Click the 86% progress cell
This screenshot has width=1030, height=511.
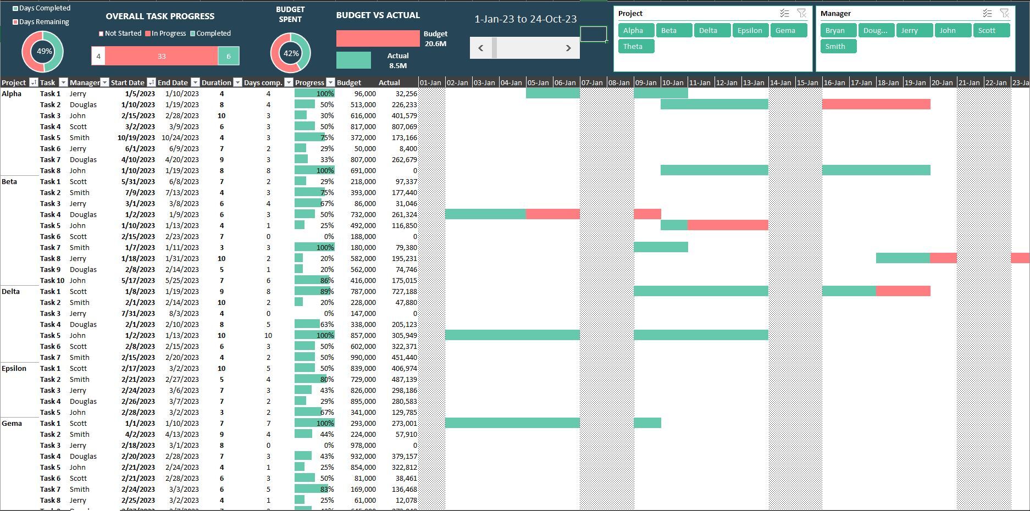(315, 280)
